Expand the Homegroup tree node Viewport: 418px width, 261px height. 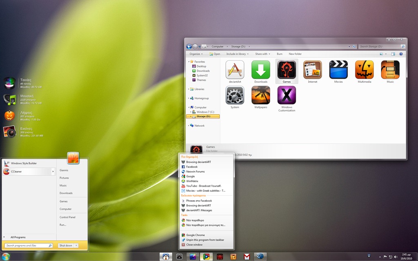click(189, 98)
